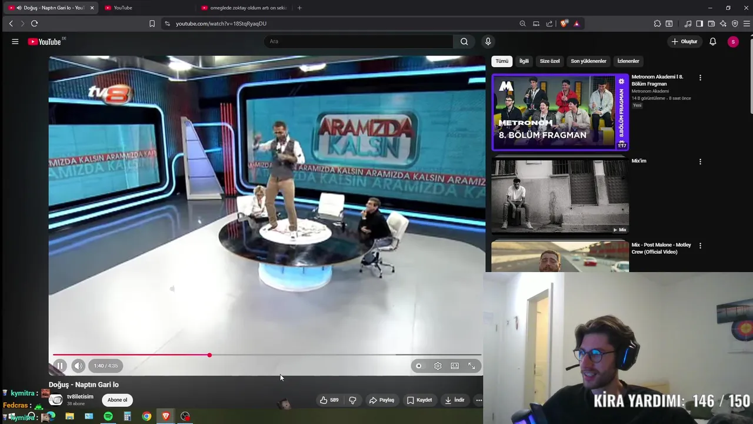Open Leo AI sparkle icon
Image resolution: width=753 pixels, height=424 pixels.
pyautogui.click(x=723, y=24)
